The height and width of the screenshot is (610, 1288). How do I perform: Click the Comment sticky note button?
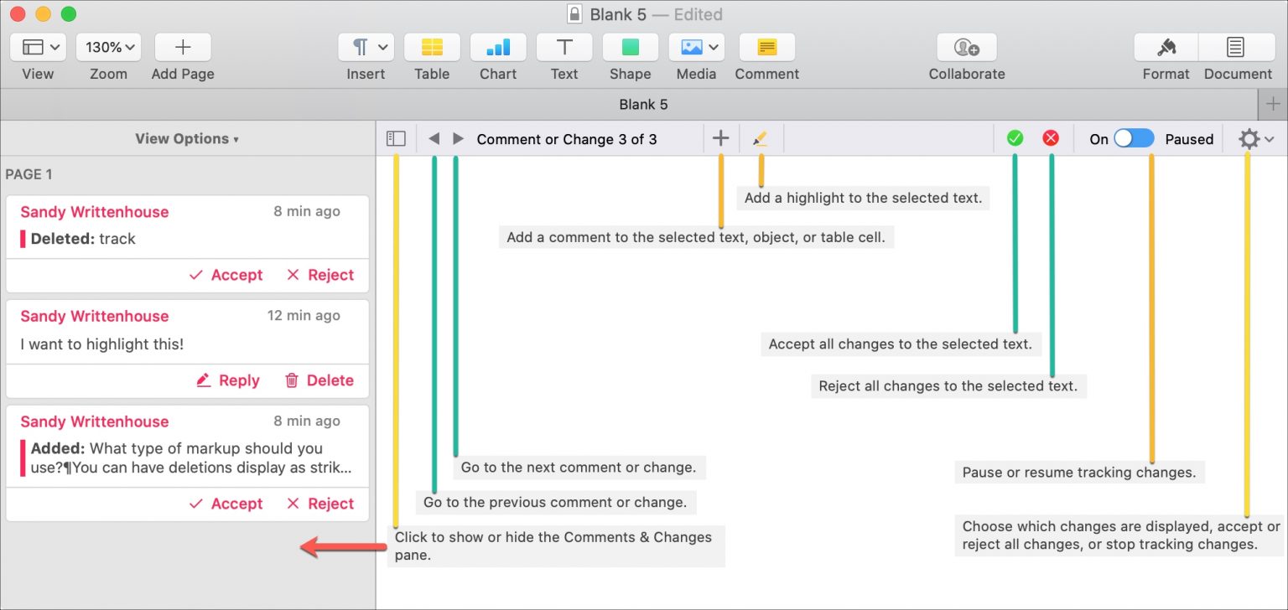pyautogui.click(x=767, y=47)
